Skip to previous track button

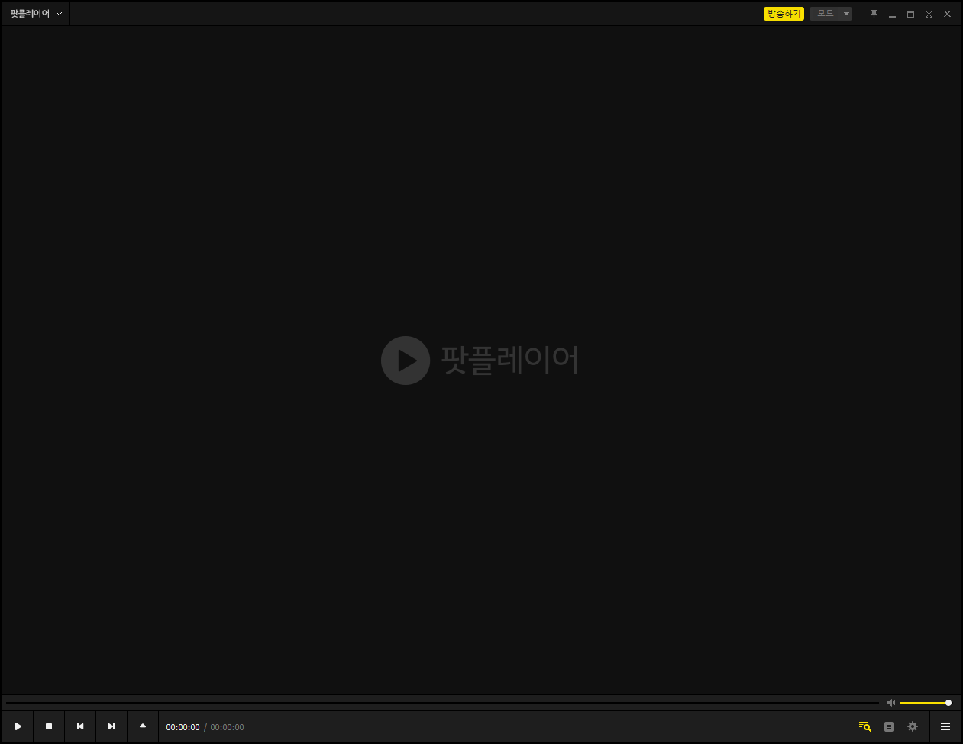click(x=79, y=726)
